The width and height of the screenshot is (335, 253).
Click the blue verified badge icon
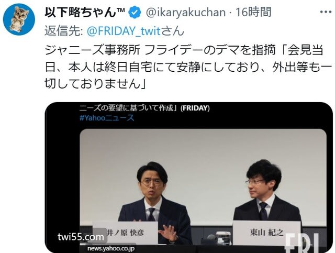click(x=135, y=13)
